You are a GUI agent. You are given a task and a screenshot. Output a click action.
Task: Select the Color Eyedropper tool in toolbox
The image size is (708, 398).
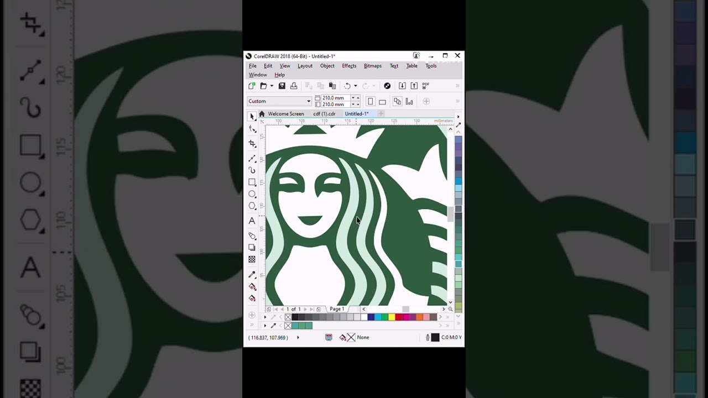pos(252,274)
